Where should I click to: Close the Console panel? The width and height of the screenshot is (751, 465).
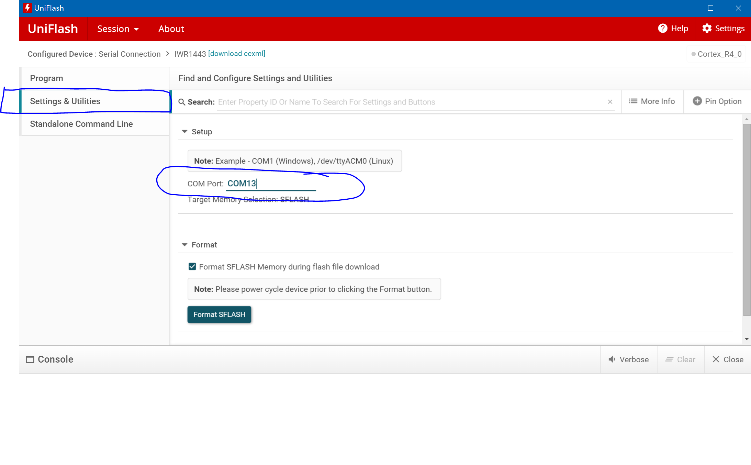(x=728, y=359)
